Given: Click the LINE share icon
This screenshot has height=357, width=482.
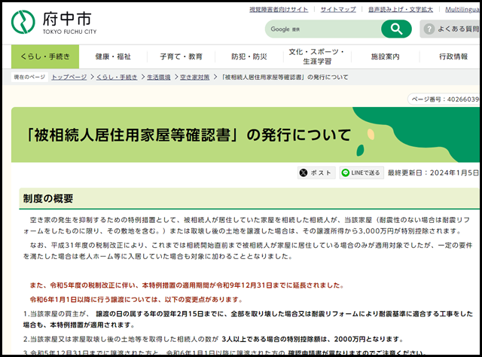Looking at the screenshot, I should pos(346,172).
